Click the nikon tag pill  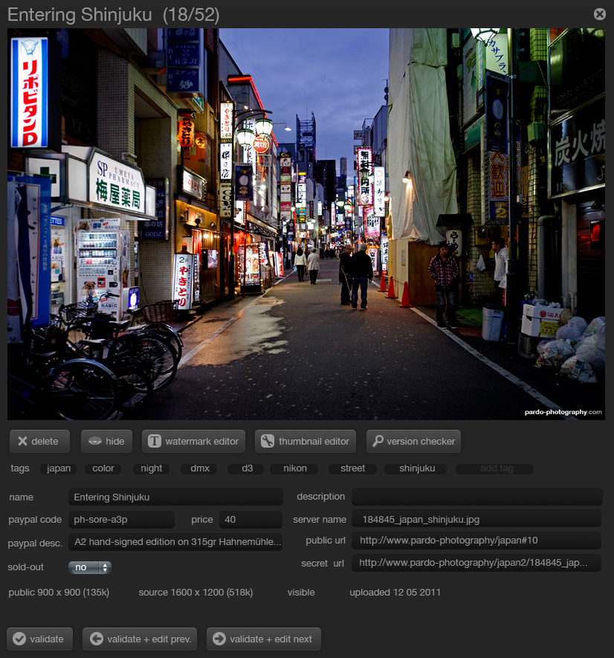click(x=295, y=468)
